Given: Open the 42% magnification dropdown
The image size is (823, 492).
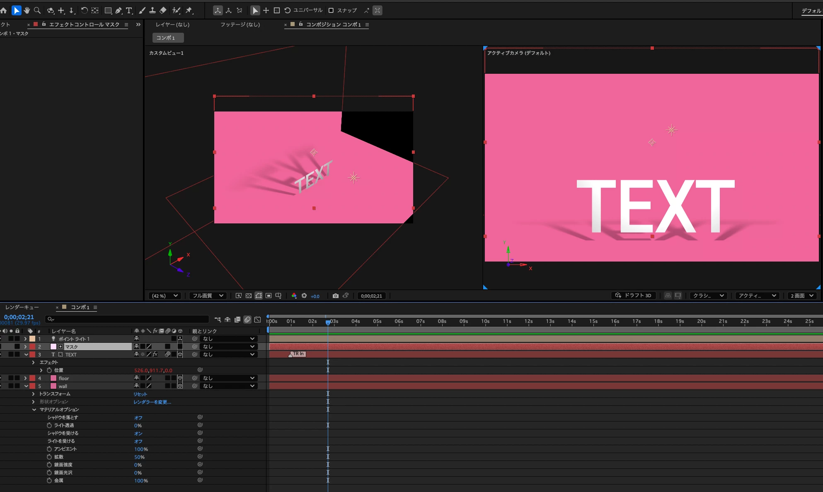Looking at the screenshot, I should point(165,296).
